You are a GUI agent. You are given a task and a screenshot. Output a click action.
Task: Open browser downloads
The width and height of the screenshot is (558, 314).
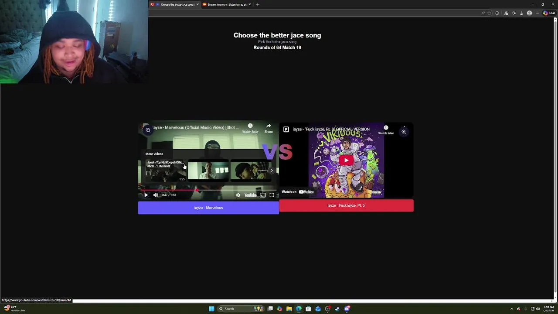click(x=521, y=13)
